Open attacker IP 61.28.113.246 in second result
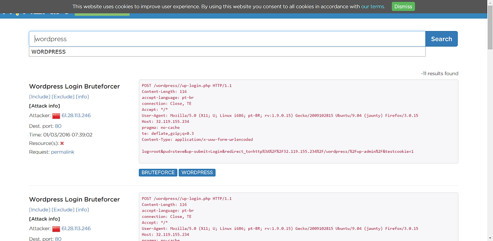493x241 pixels. coord(76,228)
